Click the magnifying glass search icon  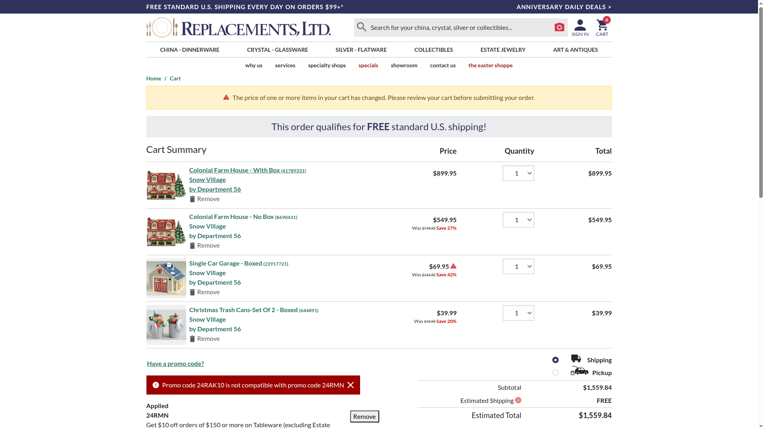pyautogui.click(x=361, y=27)
